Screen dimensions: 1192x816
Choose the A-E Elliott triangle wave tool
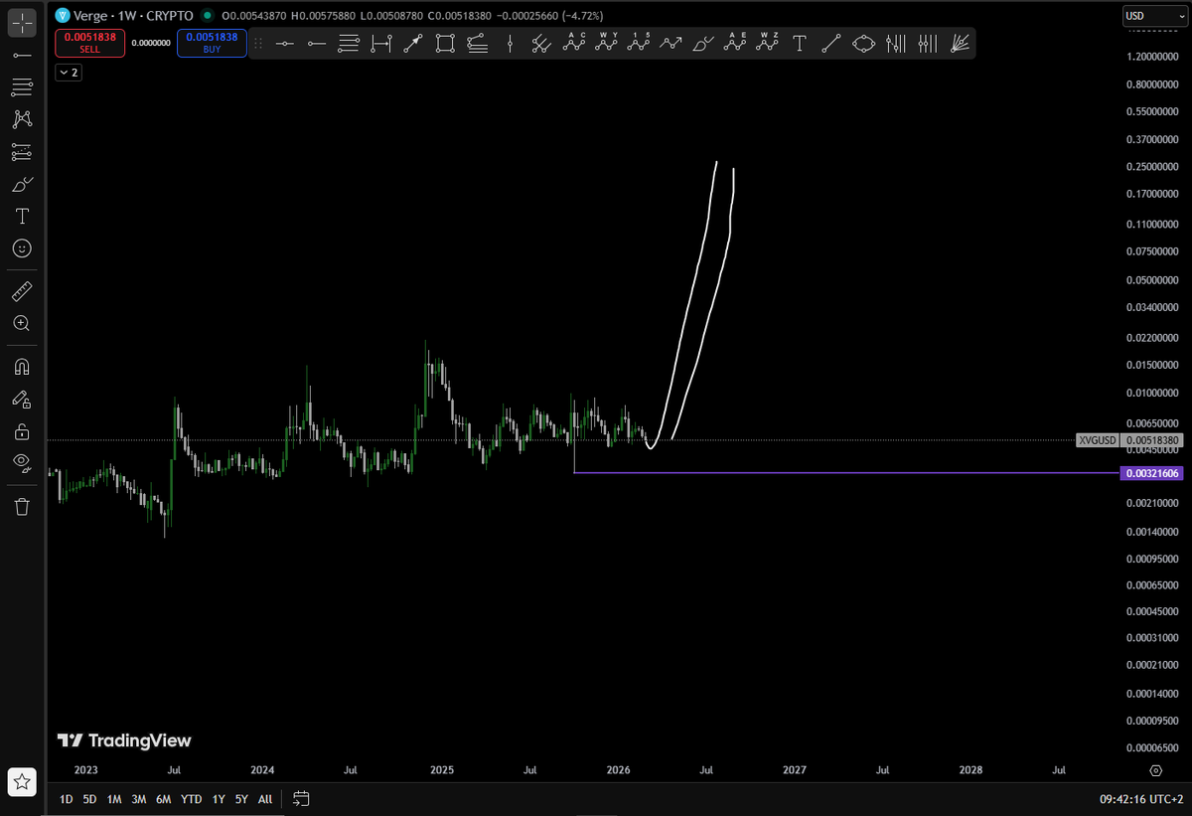[735, 44]
